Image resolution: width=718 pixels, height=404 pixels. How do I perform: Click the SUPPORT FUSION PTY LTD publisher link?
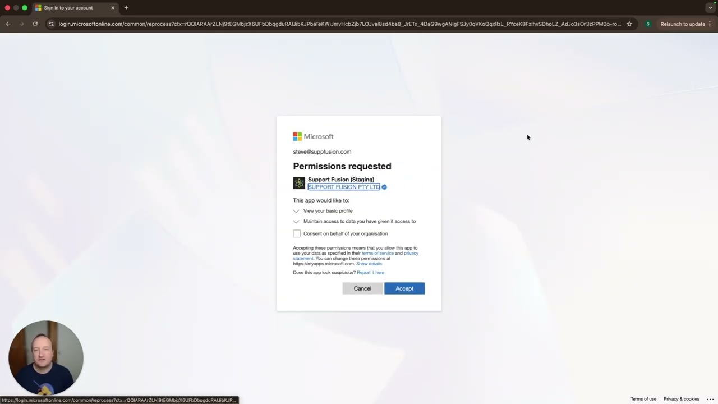pyautogui.click(x=344, y=187)
